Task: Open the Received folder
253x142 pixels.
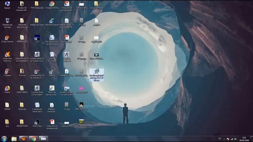Action: coord(22,106)
